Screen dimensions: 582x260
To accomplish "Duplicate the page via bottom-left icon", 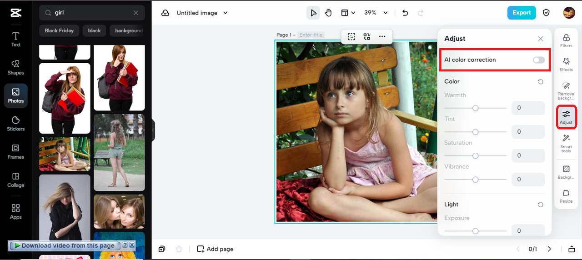I will (x=162, y=249).
